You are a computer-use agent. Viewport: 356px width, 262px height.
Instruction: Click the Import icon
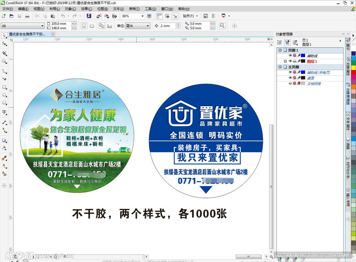click(99, 16)
